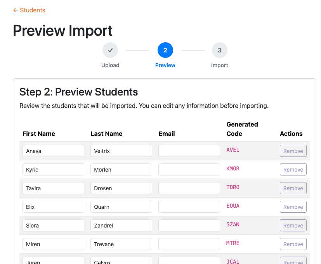Remove student Kyric Morlen from the list
321x264 pixels.
[293, 169]
